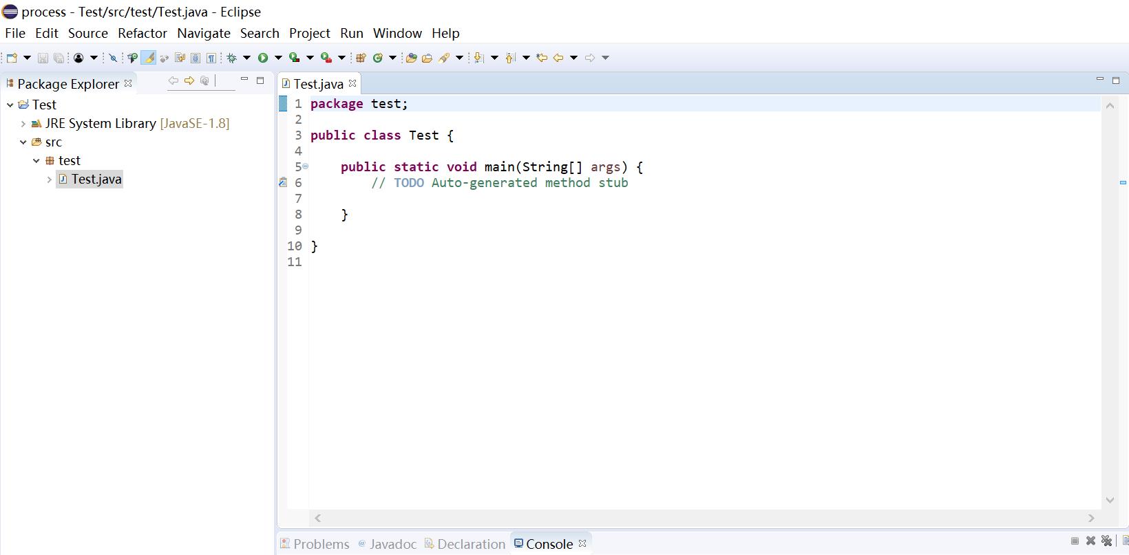Click the black circular profile icon in toolbar
The width and height of the screenshot is (1129, 555).
coord(78,58)
